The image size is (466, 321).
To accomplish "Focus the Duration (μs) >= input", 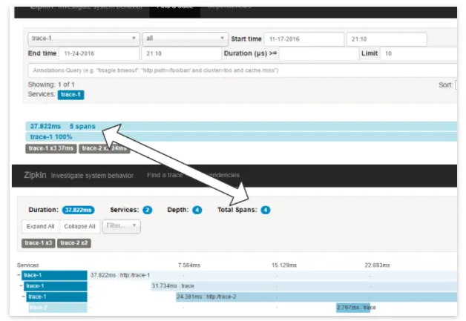I will click(319, 54).
